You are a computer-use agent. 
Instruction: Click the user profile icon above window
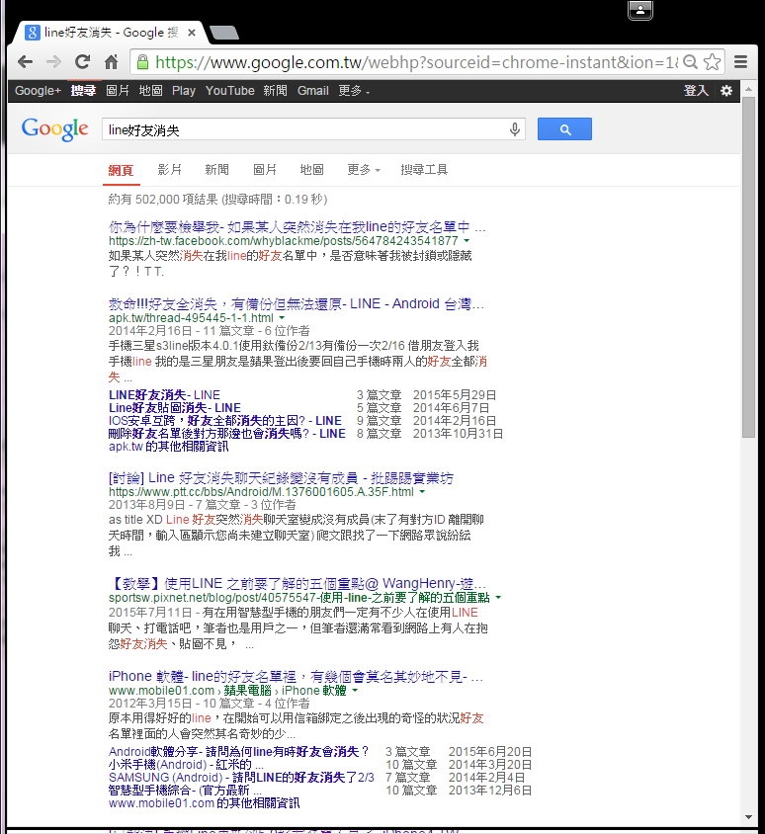(640, 10)
